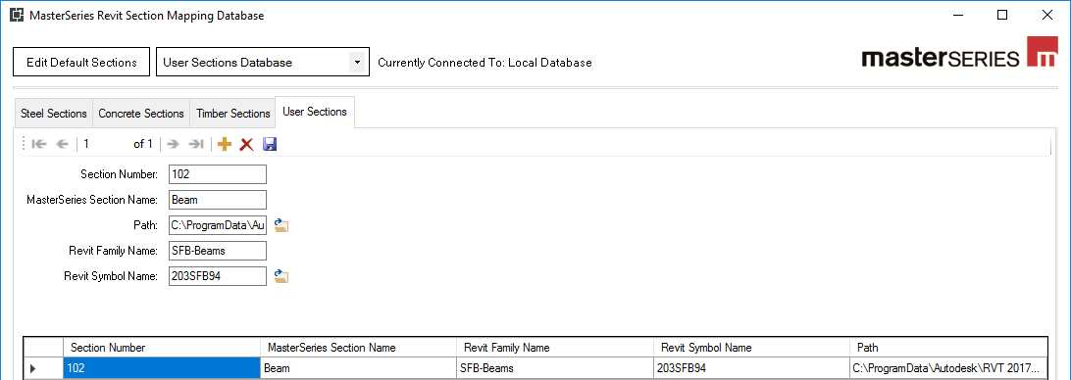Maximize the Mapping Database window

(x=1002, y=15)
